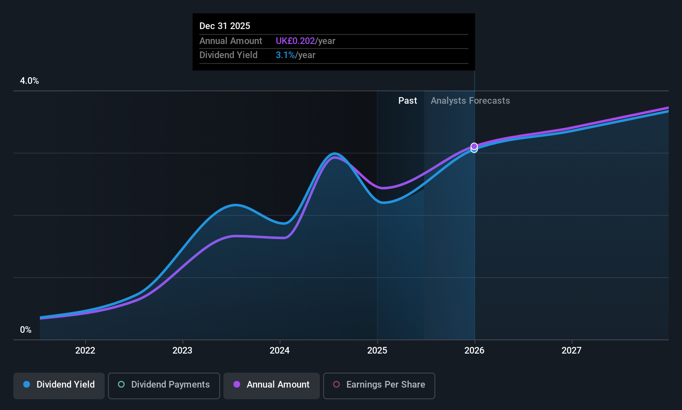Click the blue Dividend Yield legend dot
Screen dimensions: 682x410
point(27,384)
